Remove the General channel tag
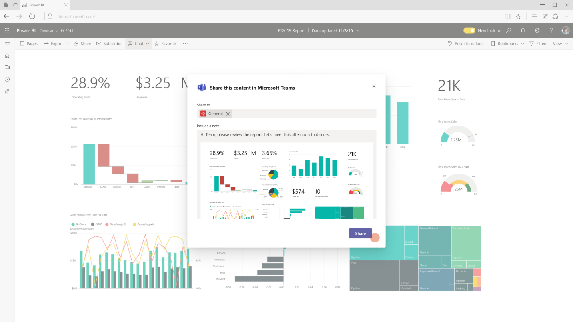The width and height of the screenshot is (573, 322). pyautogui.click(x=228, y=114)
